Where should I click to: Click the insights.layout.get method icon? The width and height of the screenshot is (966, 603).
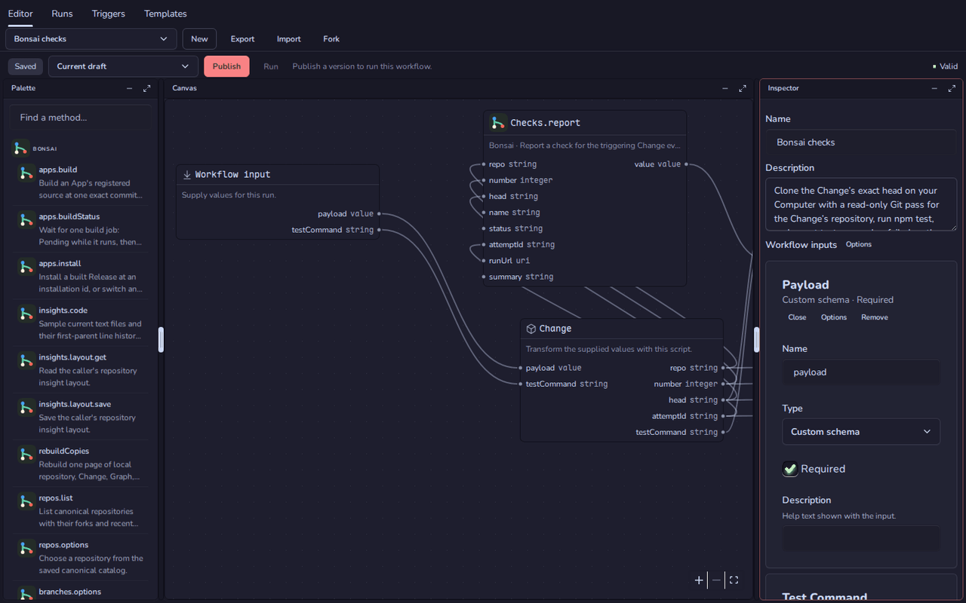click(26, 360)
